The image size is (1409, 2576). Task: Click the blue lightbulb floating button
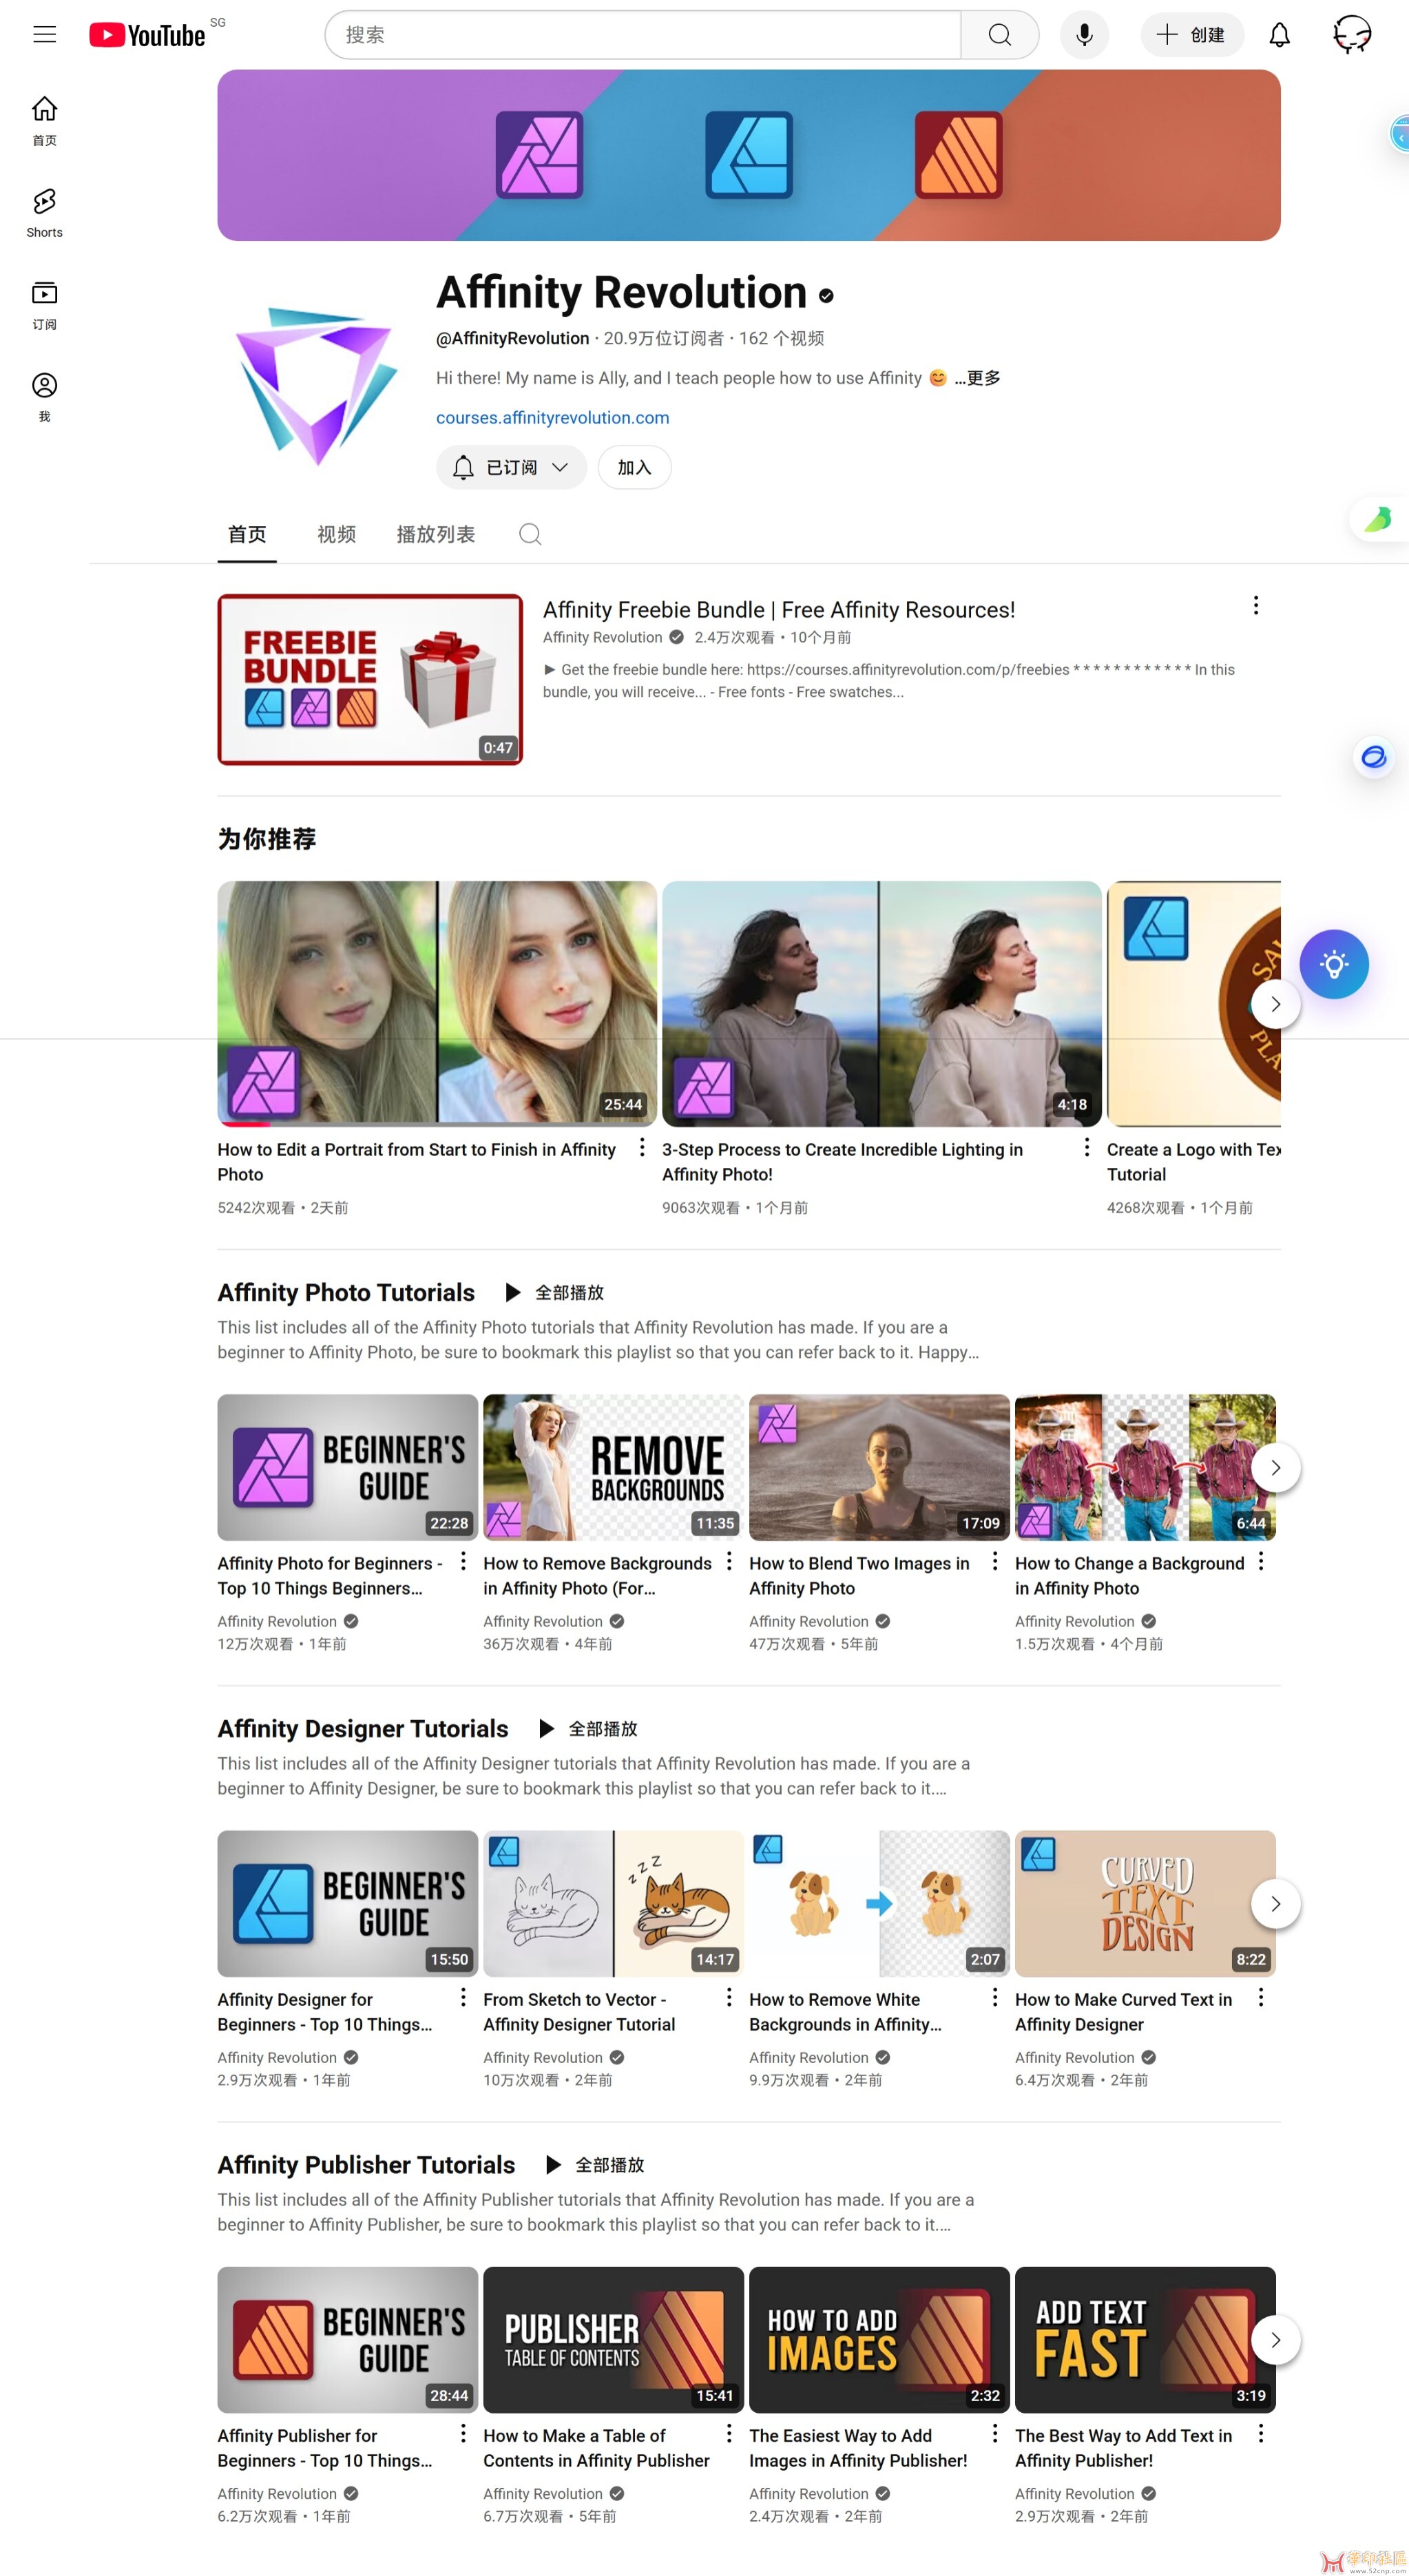(x=1334, y=964)
